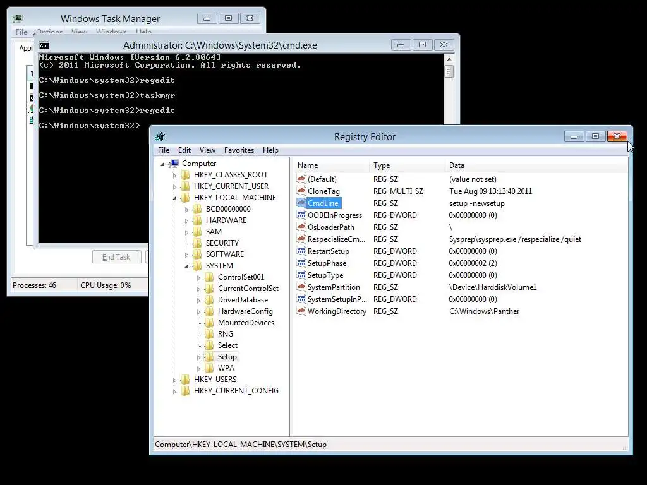Open the Registry Editor Help menu
Viewport: 647px width, 485px height.
(270, 150)
